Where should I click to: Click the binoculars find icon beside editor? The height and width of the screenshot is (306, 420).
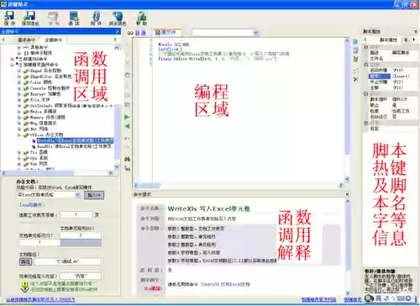click(x=127, y=159)
